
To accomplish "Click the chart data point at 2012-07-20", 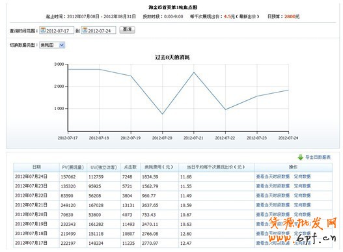I will 162,114.
